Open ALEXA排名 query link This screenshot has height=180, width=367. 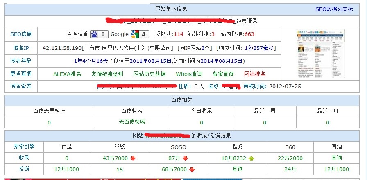[x=67, y=74]
